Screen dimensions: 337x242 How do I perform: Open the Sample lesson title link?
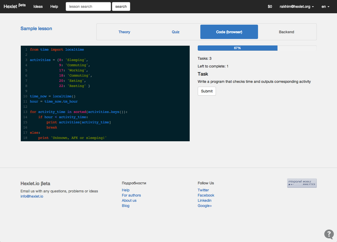36,29
